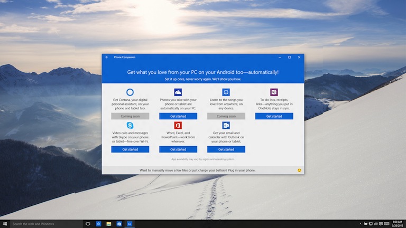Click the Cortana circle icon

click(x=130, y=92)
